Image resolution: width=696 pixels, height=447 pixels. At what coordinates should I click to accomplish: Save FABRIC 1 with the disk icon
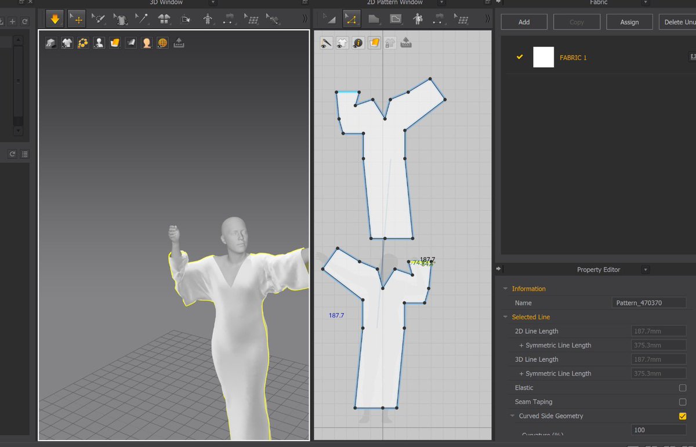(693, 57)
